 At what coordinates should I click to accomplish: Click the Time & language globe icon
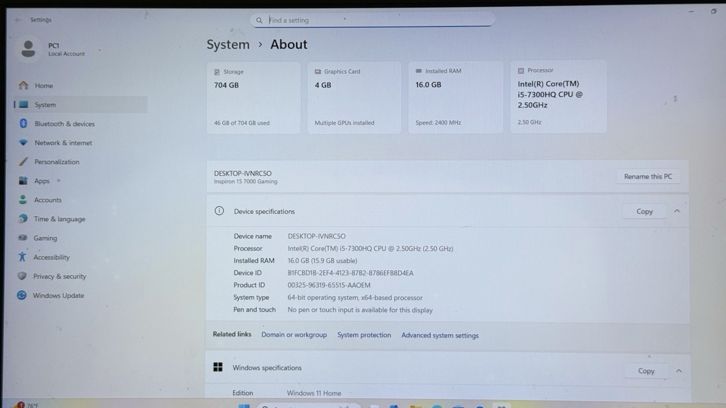23,219
